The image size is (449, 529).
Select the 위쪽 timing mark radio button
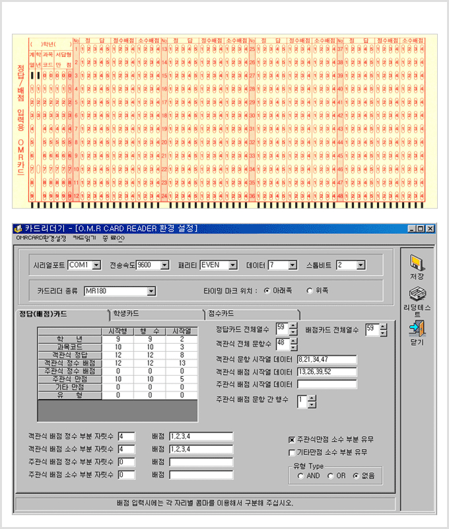(x=310, y=290)
